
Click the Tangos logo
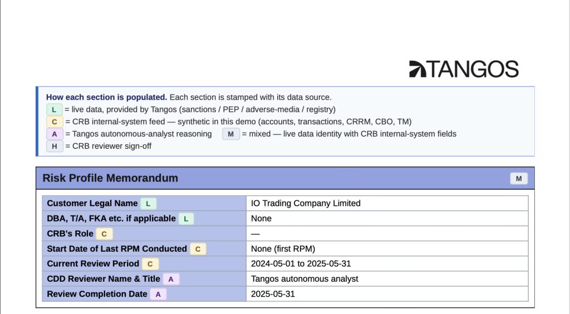click(464, 69)
